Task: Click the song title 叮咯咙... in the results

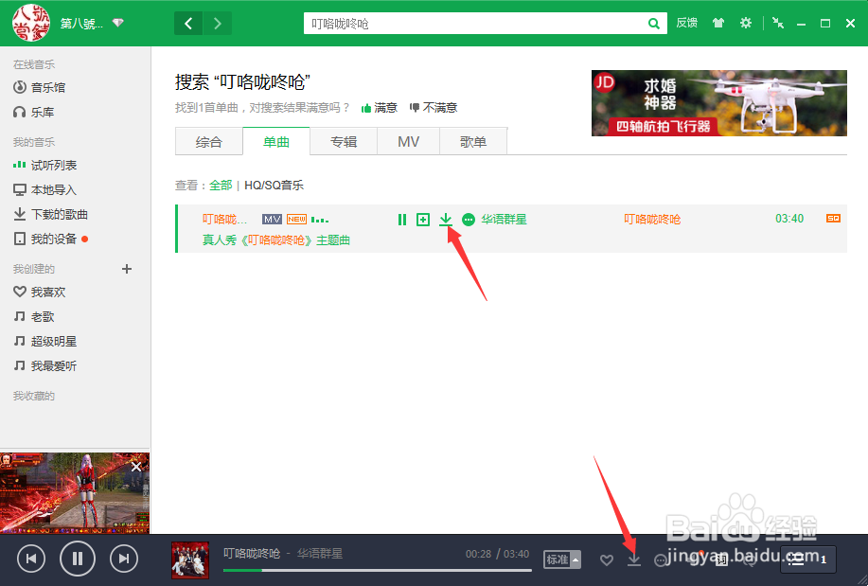Action: tap(224, 220)
